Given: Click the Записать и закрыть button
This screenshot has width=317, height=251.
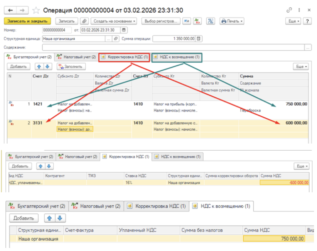Looking at the screenshot, I should 27,21.
